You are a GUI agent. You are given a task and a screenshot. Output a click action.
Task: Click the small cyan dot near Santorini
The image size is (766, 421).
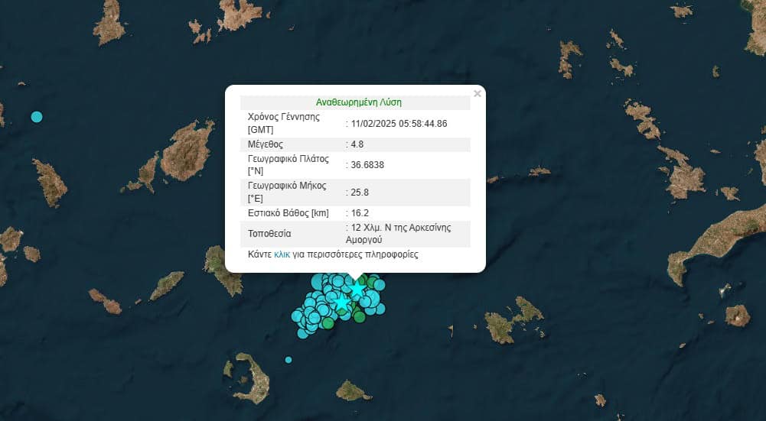288,359
